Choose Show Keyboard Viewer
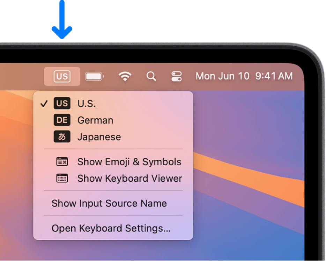This screenshot has height=261, width=326. point(113,178)
